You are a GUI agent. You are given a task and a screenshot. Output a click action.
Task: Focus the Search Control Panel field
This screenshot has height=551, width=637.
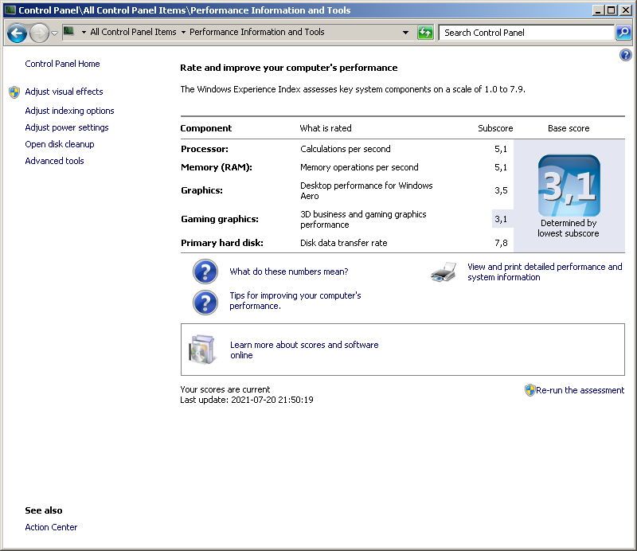526,33
